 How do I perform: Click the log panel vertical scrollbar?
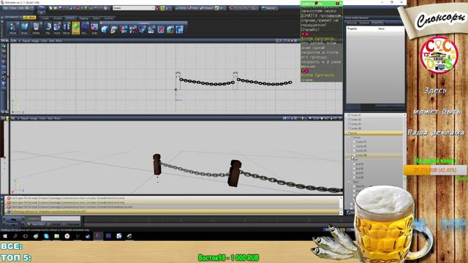point(341,205)
